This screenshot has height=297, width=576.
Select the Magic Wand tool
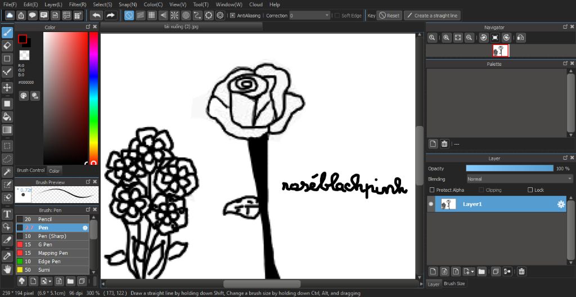(x=7, y=172)
